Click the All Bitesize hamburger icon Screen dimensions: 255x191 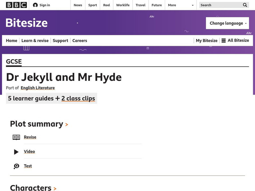click(224, 40)
